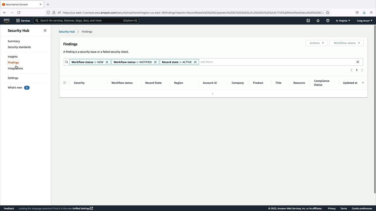Viewport: 376px width, 211px height.
Task: Click the Record State column header
Action: pyautogui.click(x=153, y=83)
